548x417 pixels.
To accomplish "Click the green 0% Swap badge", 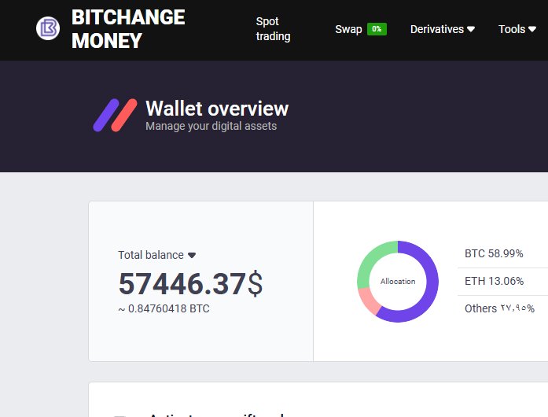I will tap(377, 29).
